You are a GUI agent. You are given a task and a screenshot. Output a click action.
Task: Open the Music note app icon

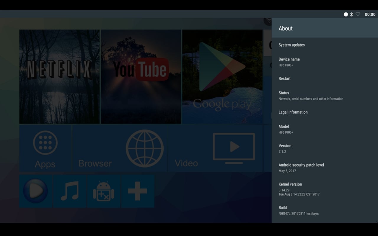[x=69, y=191]
